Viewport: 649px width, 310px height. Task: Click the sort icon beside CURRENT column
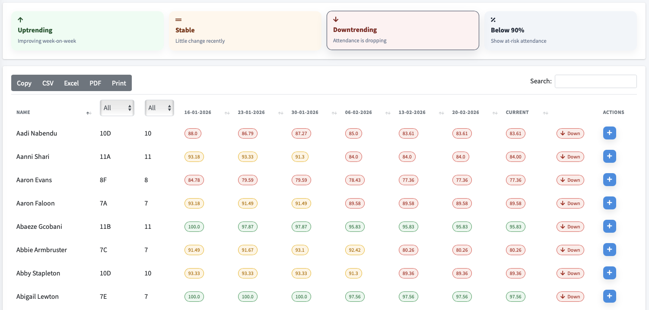coord(546,113)
